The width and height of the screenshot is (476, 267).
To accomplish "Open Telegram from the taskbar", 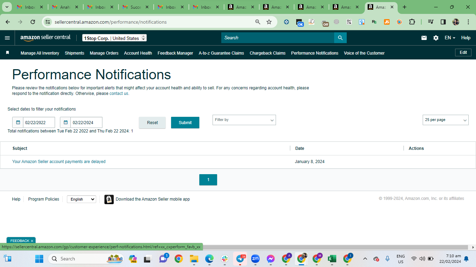I will tap(240, 259).
